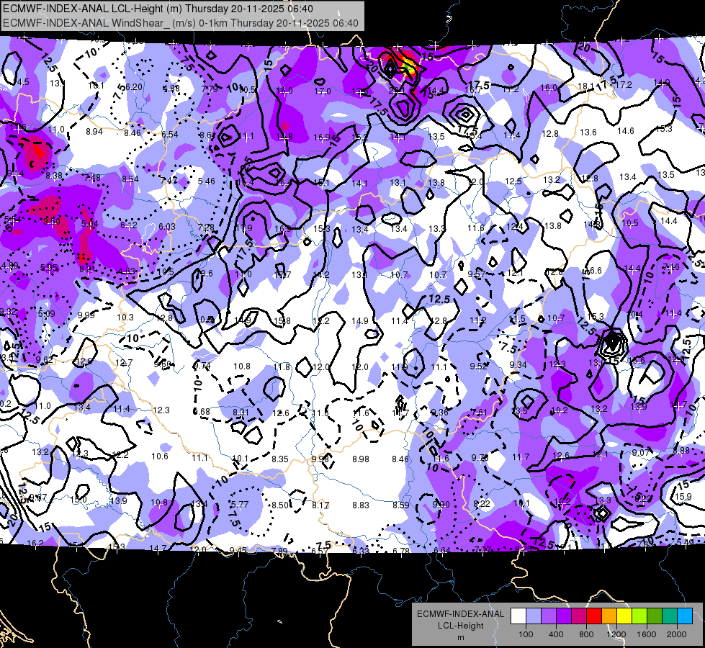Screen dimensions: 705x648
Task: Click the 'ECMWF-INDEX-ANAL' legend heading
Action: (460, 614)
